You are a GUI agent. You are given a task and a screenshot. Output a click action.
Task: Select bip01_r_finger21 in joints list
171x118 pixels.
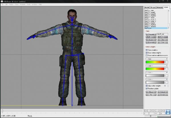pos(150,25)
